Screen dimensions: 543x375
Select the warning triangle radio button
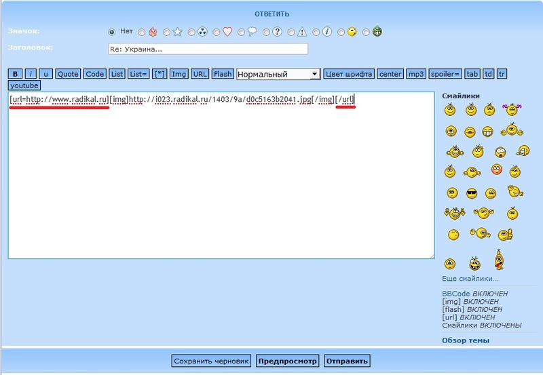291,33
